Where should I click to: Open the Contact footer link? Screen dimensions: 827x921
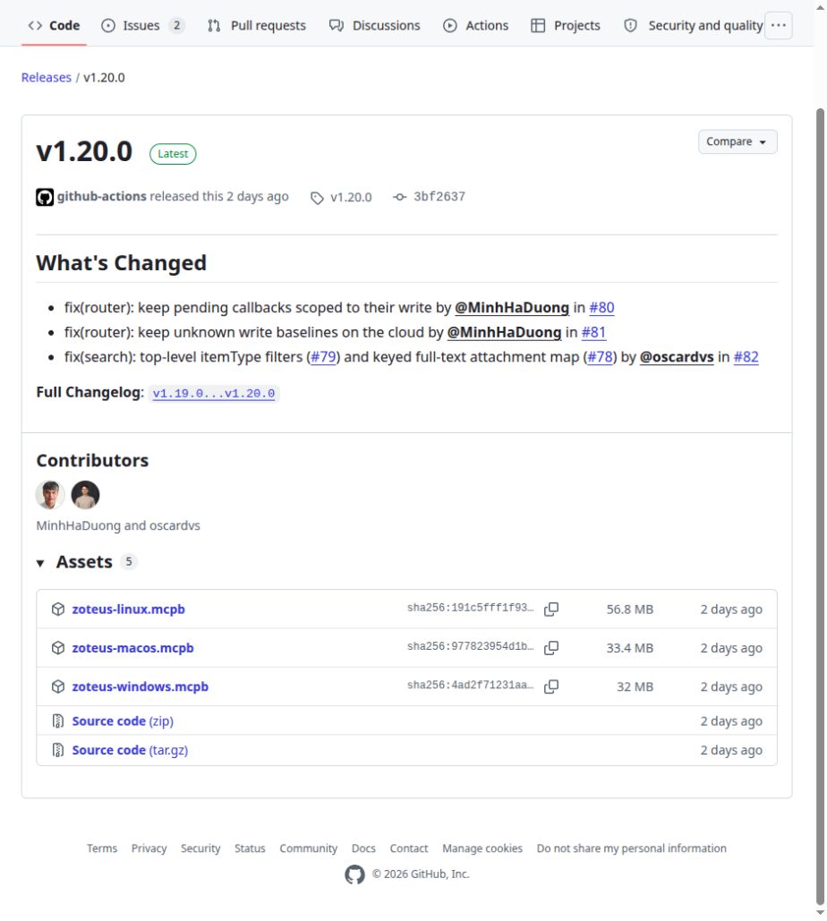coord(409,849)
